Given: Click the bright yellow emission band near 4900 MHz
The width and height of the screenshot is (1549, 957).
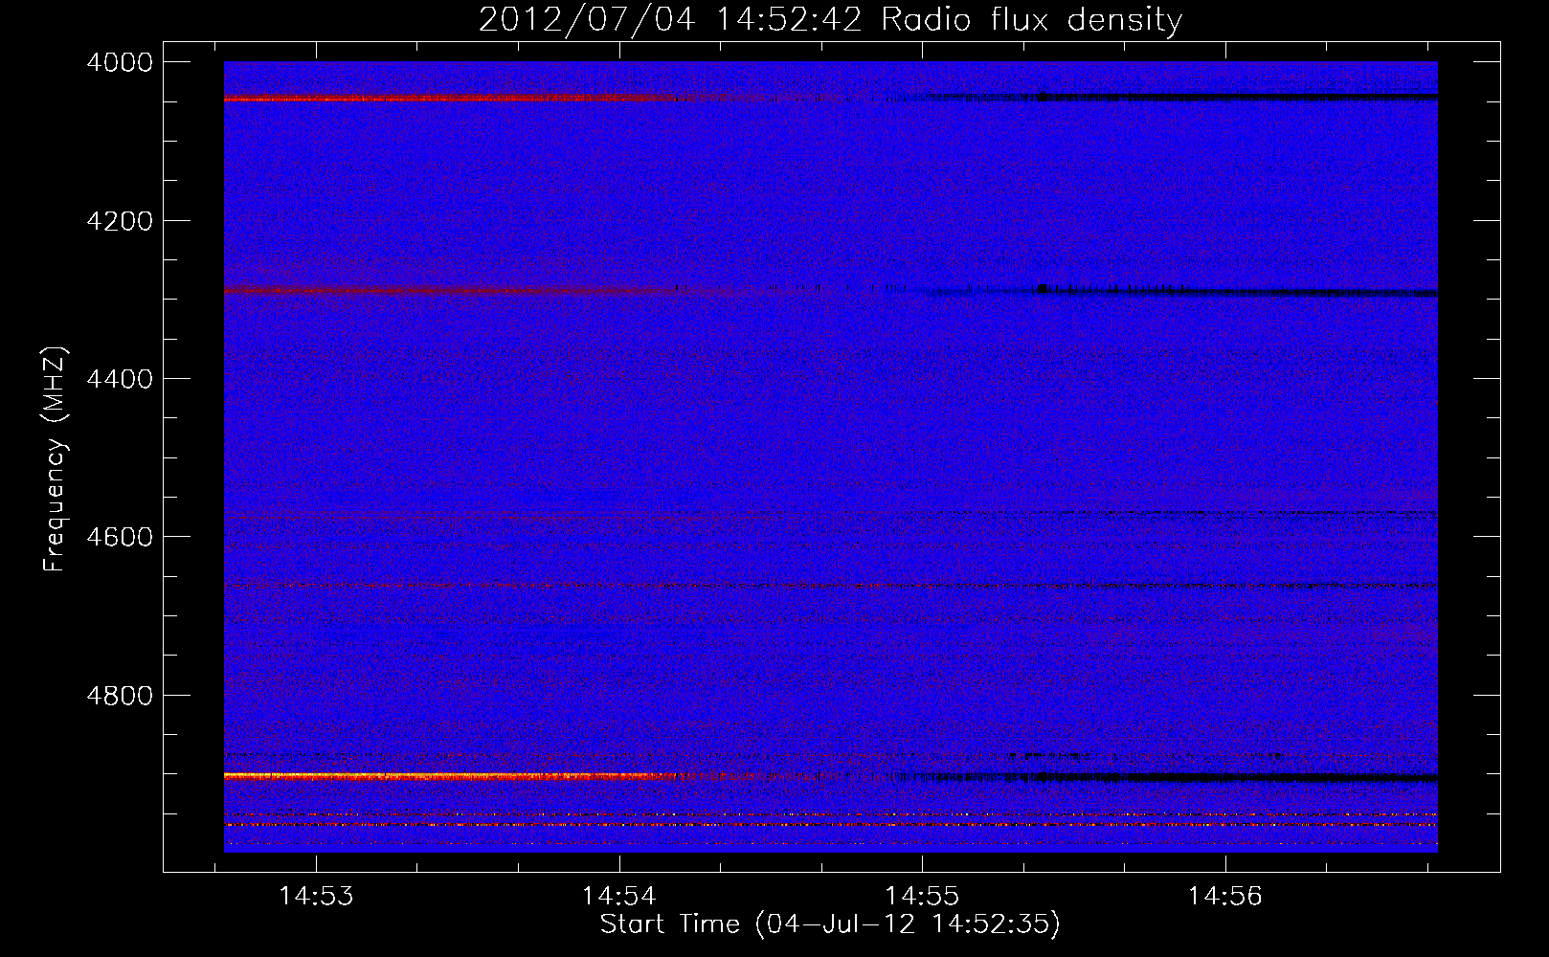Looking at the screenshot, I should [450, 776].
